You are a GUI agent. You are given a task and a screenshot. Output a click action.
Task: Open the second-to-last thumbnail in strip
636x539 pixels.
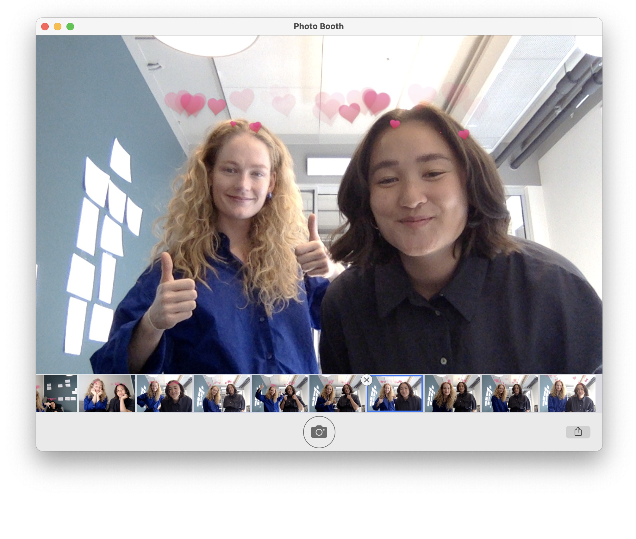pyautogui.click(x=510, y=393)
